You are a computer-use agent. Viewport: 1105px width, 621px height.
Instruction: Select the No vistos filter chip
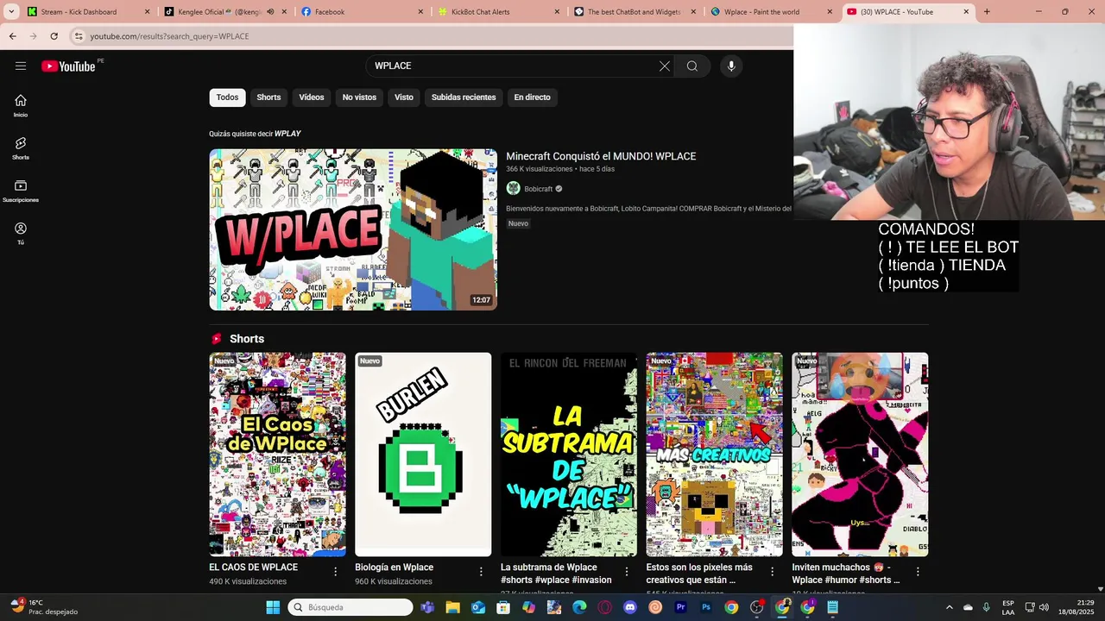click(359, 97)
